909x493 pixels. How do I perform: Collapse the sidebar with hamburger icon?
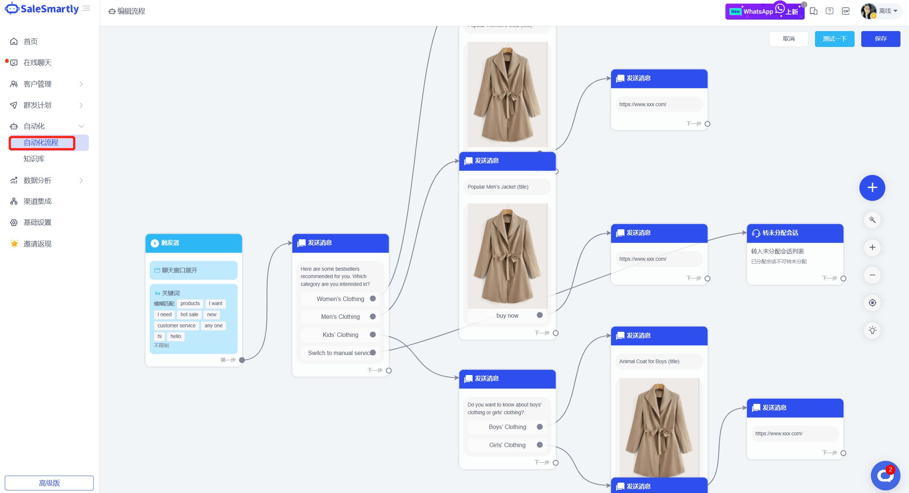coord(86,9)
